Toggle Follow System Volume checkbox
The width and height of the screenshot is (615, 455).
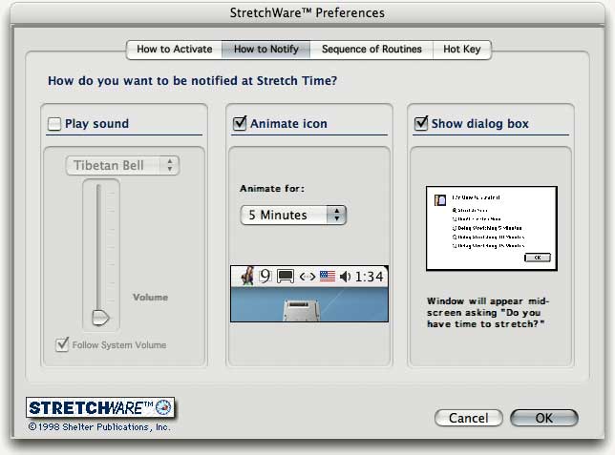pyautogui.click(x=62, y=344)
